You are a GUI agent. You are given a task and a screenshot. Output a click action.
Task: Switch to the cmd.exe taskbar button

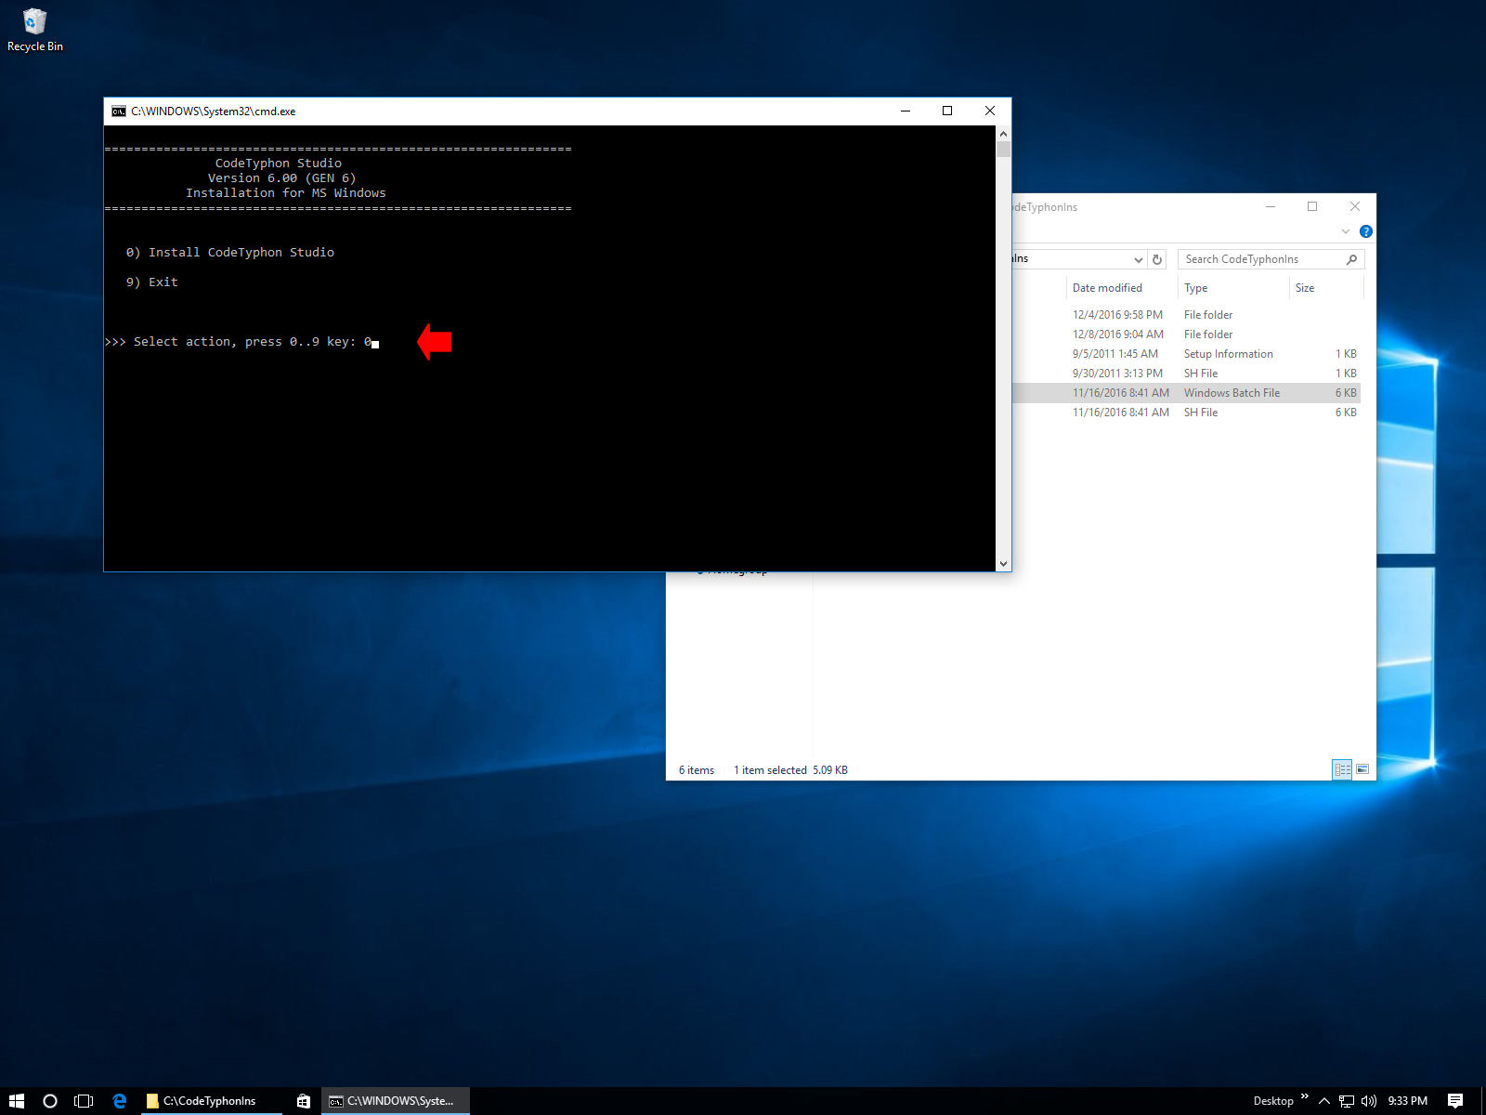(x=396, y=1101)
